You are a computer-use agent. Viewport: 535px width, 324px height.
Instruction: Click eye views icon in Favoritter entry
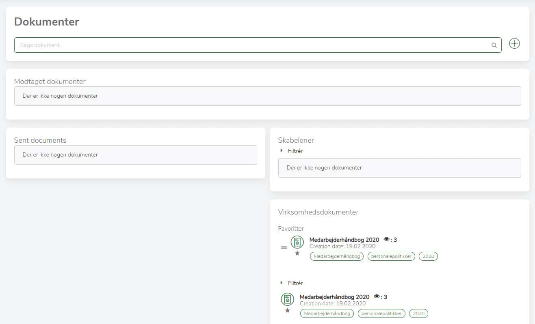click(x=386, y=239)
